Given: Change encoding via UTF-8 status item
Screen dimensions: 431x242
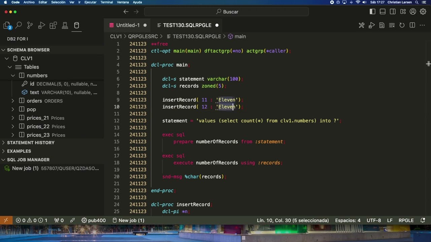Looking at the screenshot, I should coord(374,220).
